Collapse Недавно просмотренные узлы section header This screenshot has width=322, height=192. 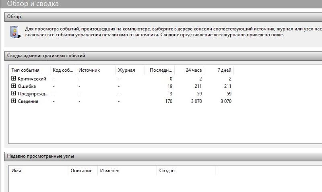click(x=163, y=156)
